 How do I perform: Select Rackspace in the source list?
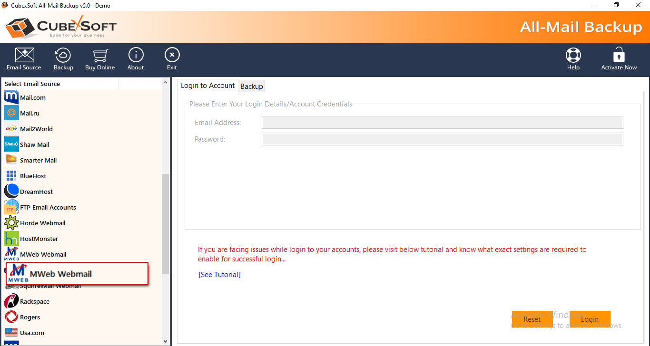tap(34, 302)
